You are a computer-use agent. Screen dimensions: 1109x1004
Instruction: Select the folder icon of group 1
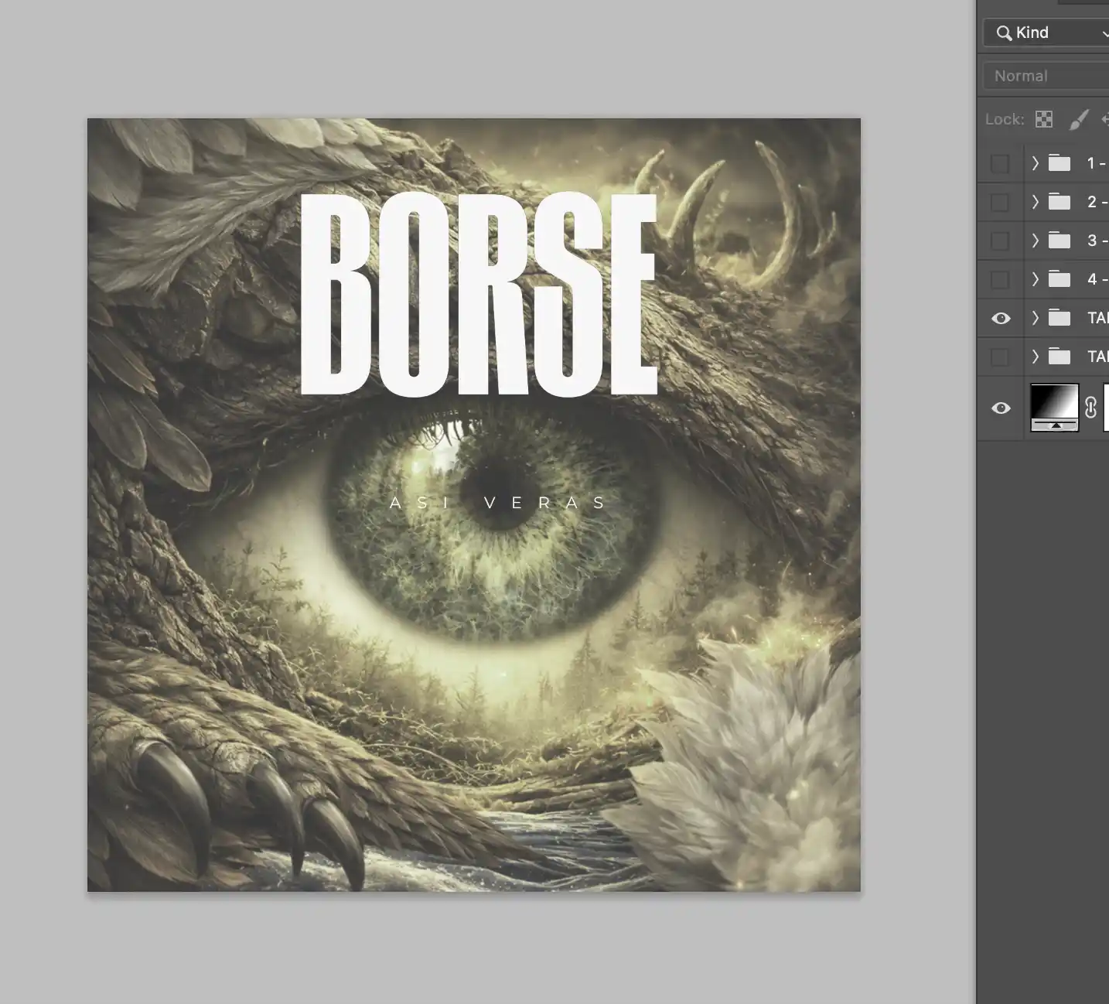[x=1059, y=163]
